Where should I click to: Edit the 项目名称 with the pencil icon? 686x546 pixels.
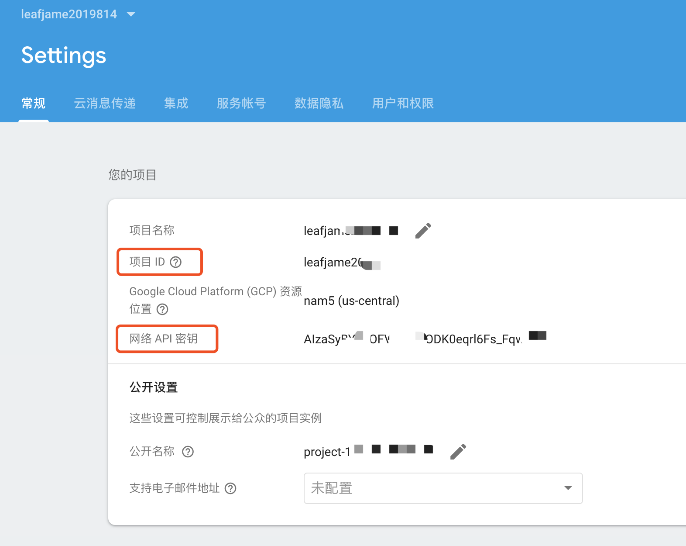pos(423,231)
